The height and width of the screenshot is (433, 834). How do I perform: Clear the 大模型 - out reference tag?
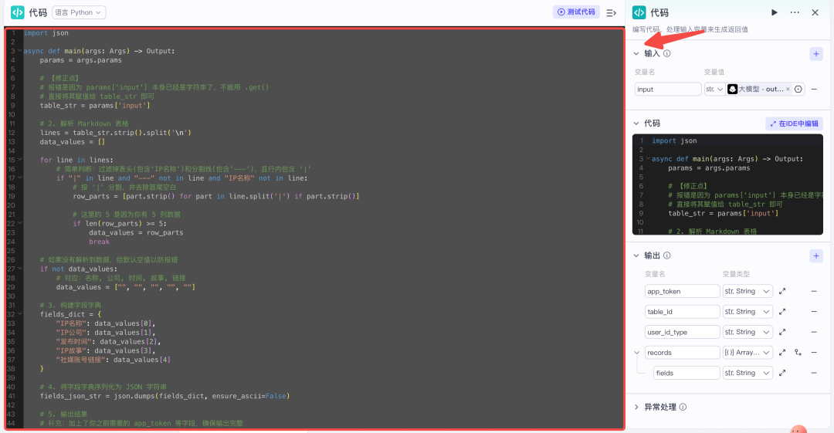(788, 90)
